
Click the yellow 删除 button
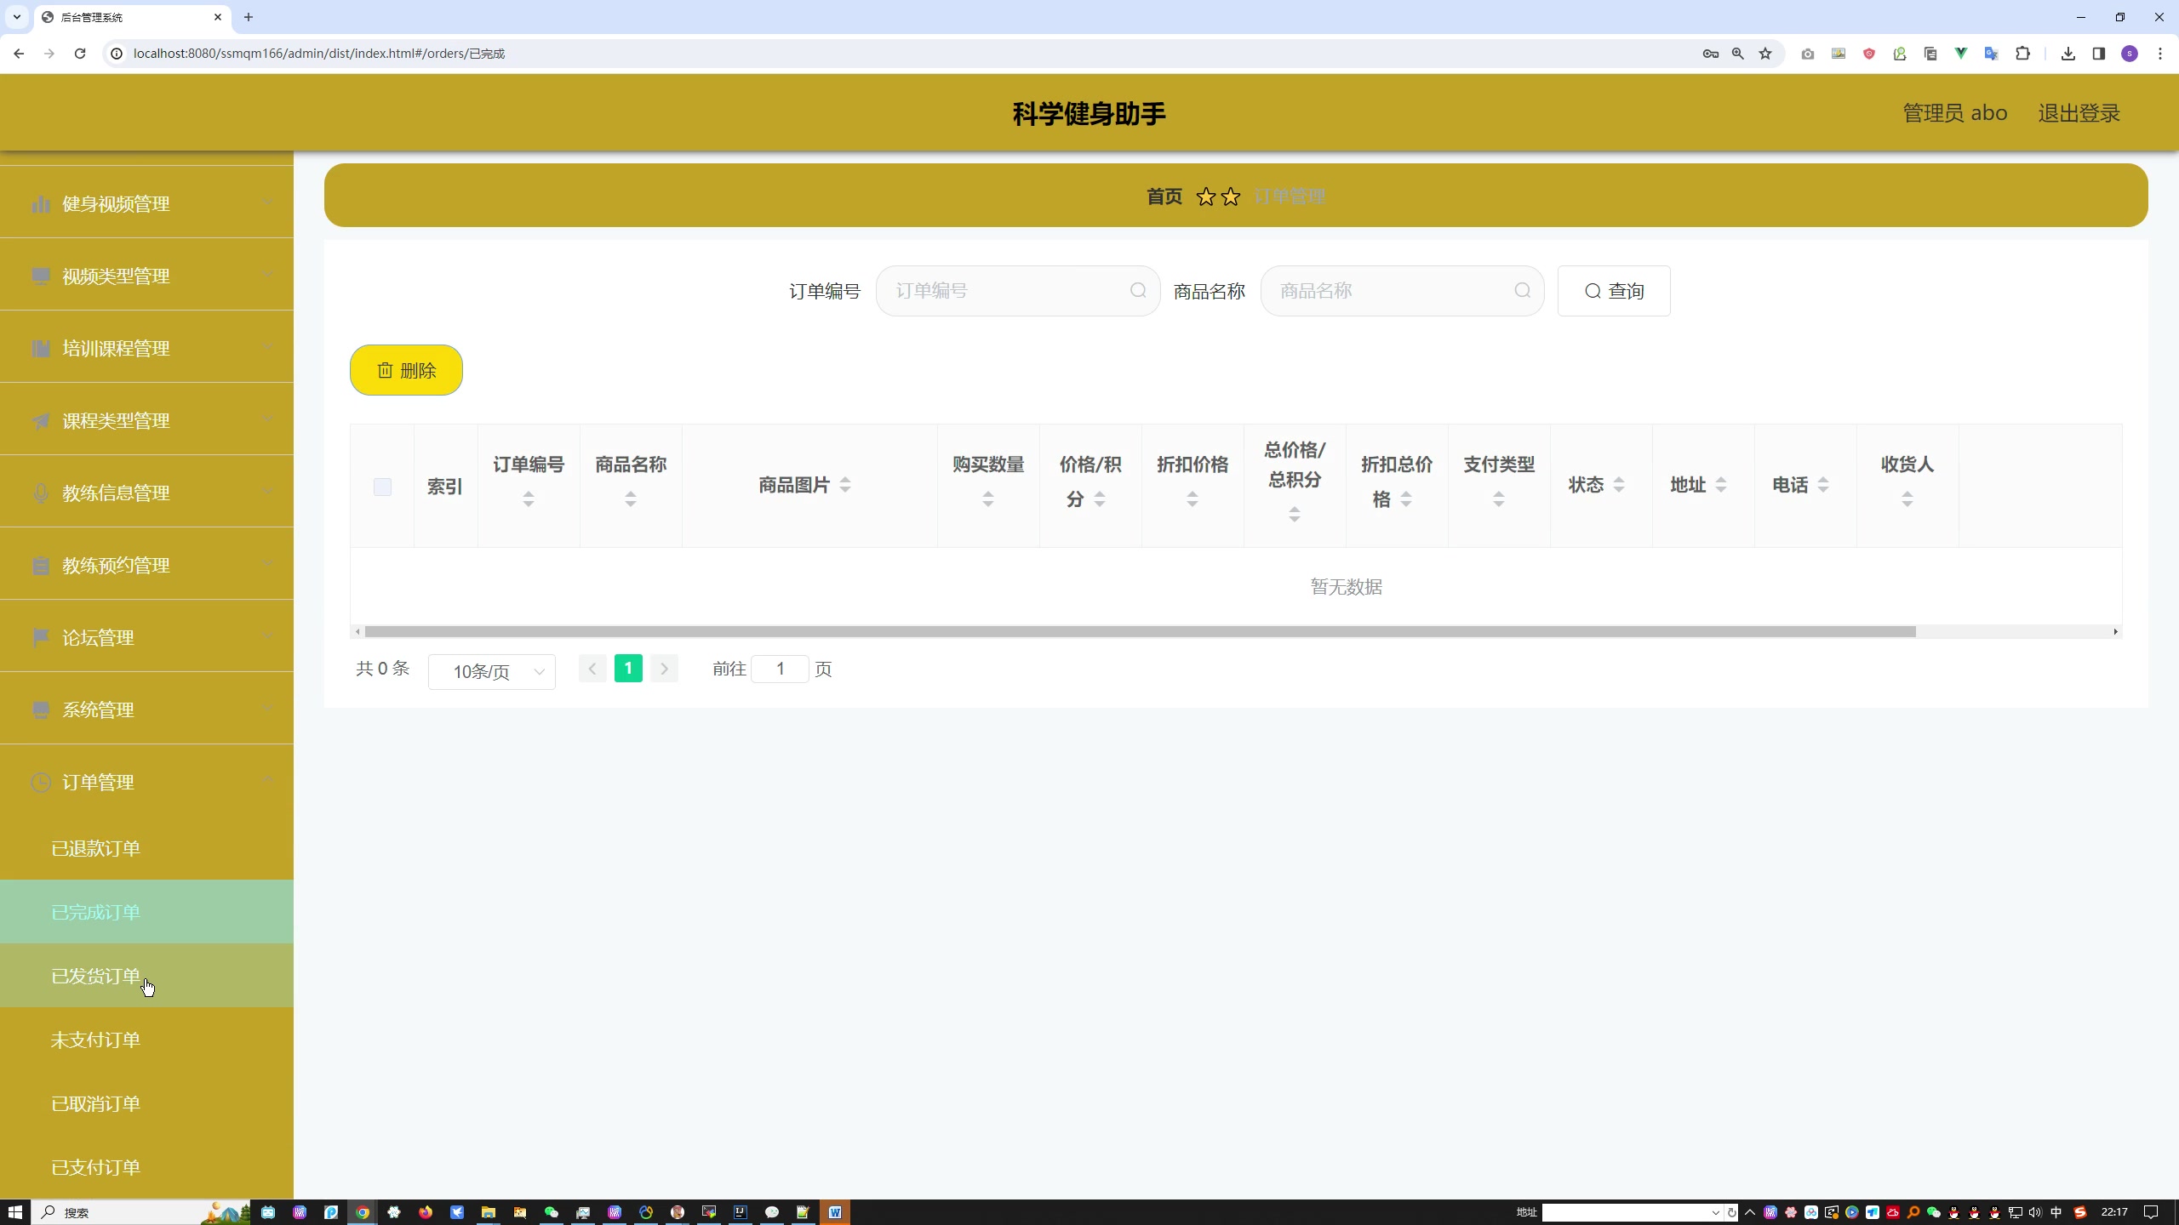(406, 370)
